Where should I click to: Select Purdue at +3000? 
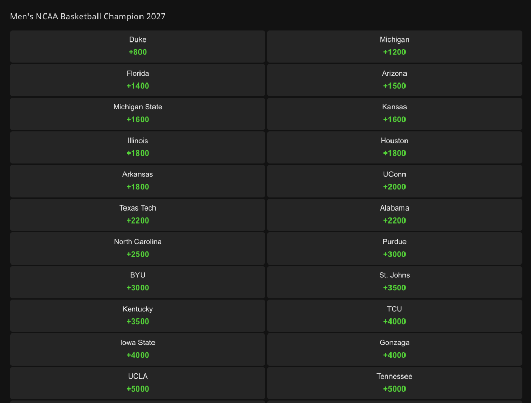394,248
